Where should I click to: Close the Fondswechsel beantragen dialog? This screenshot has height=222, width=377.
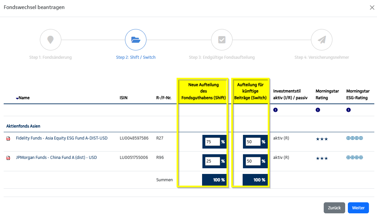tap(372, 8)
